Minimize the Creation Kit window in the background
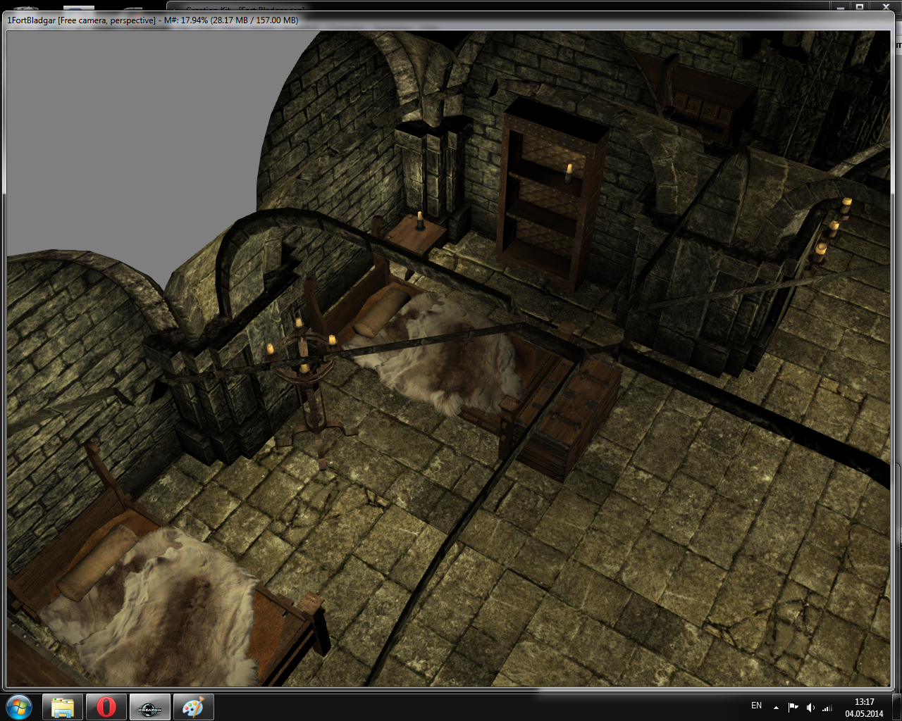 tap(841, 6)
